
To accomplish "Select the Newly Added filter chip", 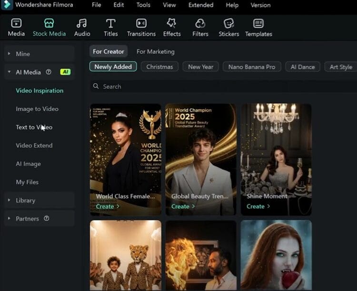I will (113, 67).
